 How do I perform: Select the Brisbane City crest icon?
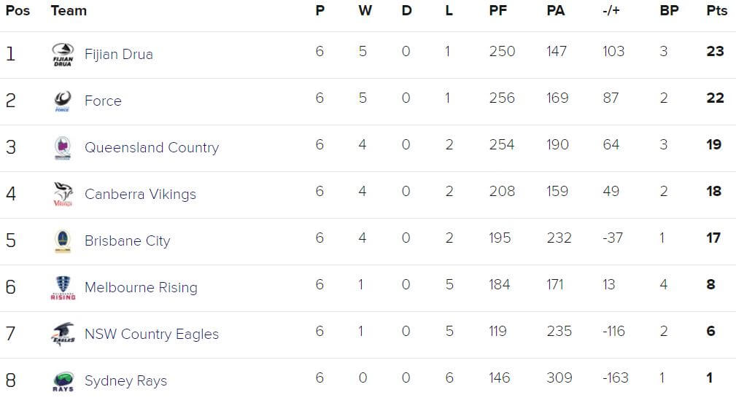point(63,241)
